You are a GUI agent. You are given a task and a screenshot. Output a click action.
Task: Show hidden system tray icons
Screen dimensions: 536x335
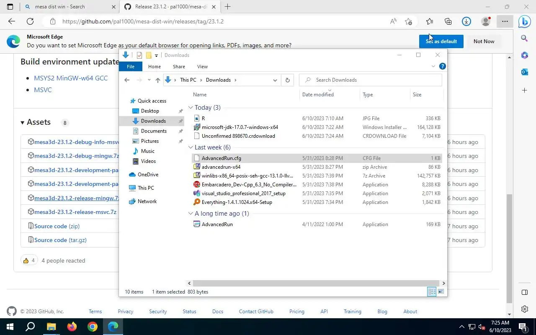(462, 327)
